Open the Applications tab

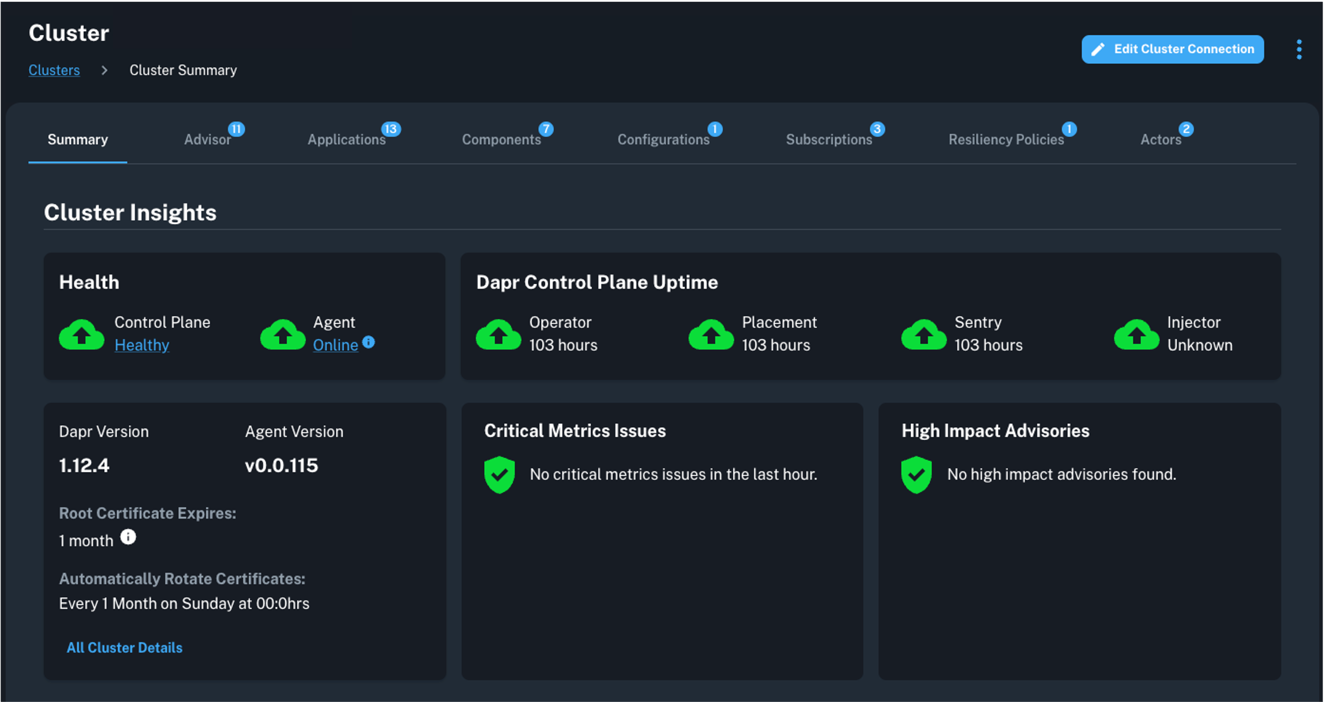tap(346, 140)
